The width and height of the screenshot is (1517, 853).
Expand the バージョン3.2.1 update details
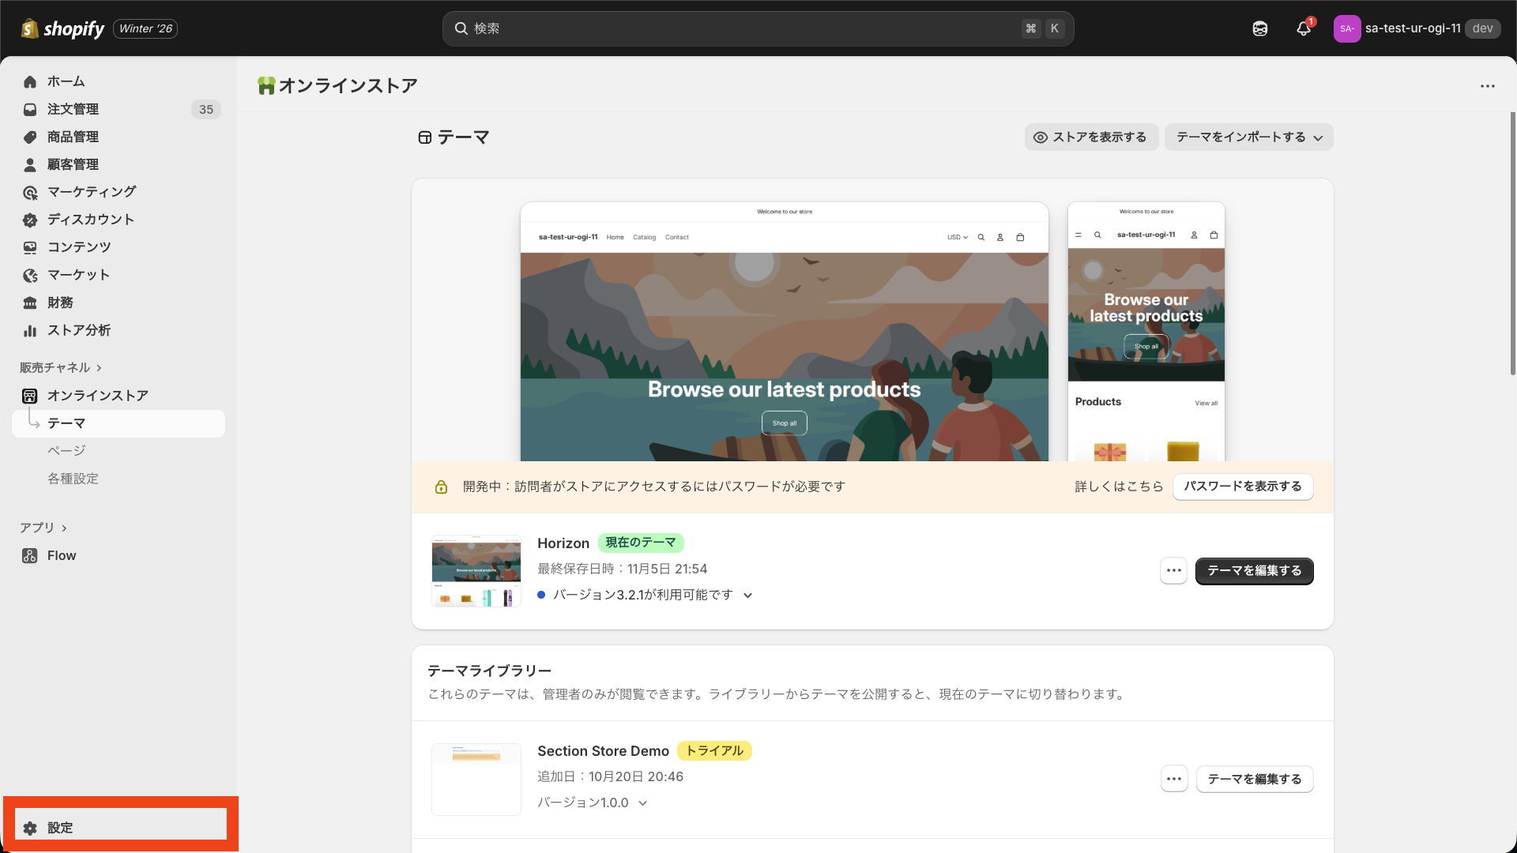(x=748, y=595)
